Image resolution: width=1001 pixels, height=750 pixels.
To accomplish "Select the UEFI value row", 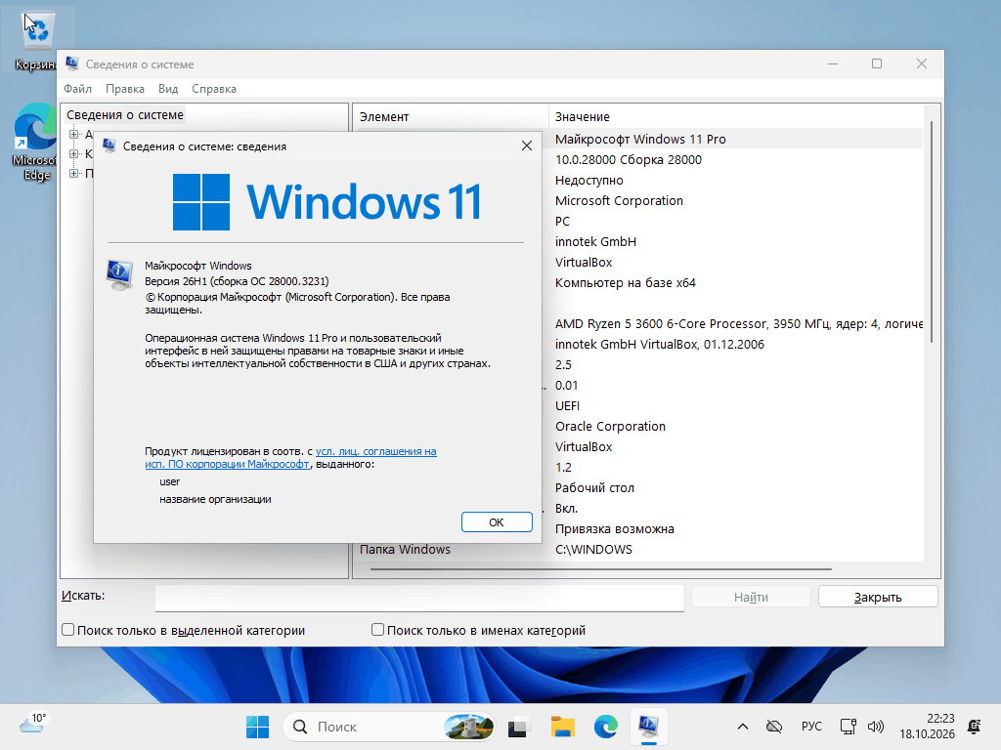I will [568, 405].
